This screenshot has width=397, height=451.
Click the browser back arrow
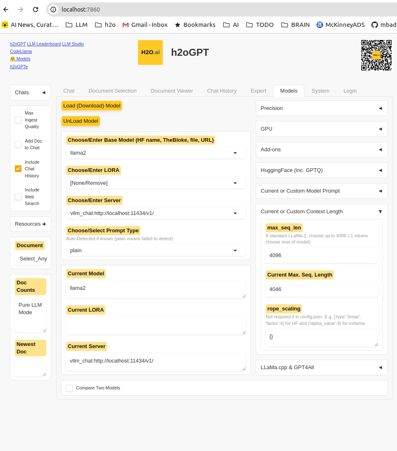click(x=6, y=9)
